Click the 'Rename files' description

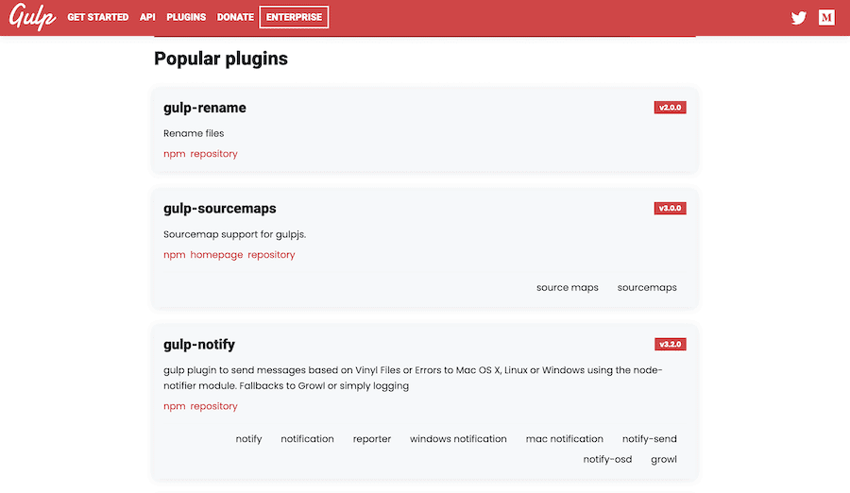click(194, 133)
